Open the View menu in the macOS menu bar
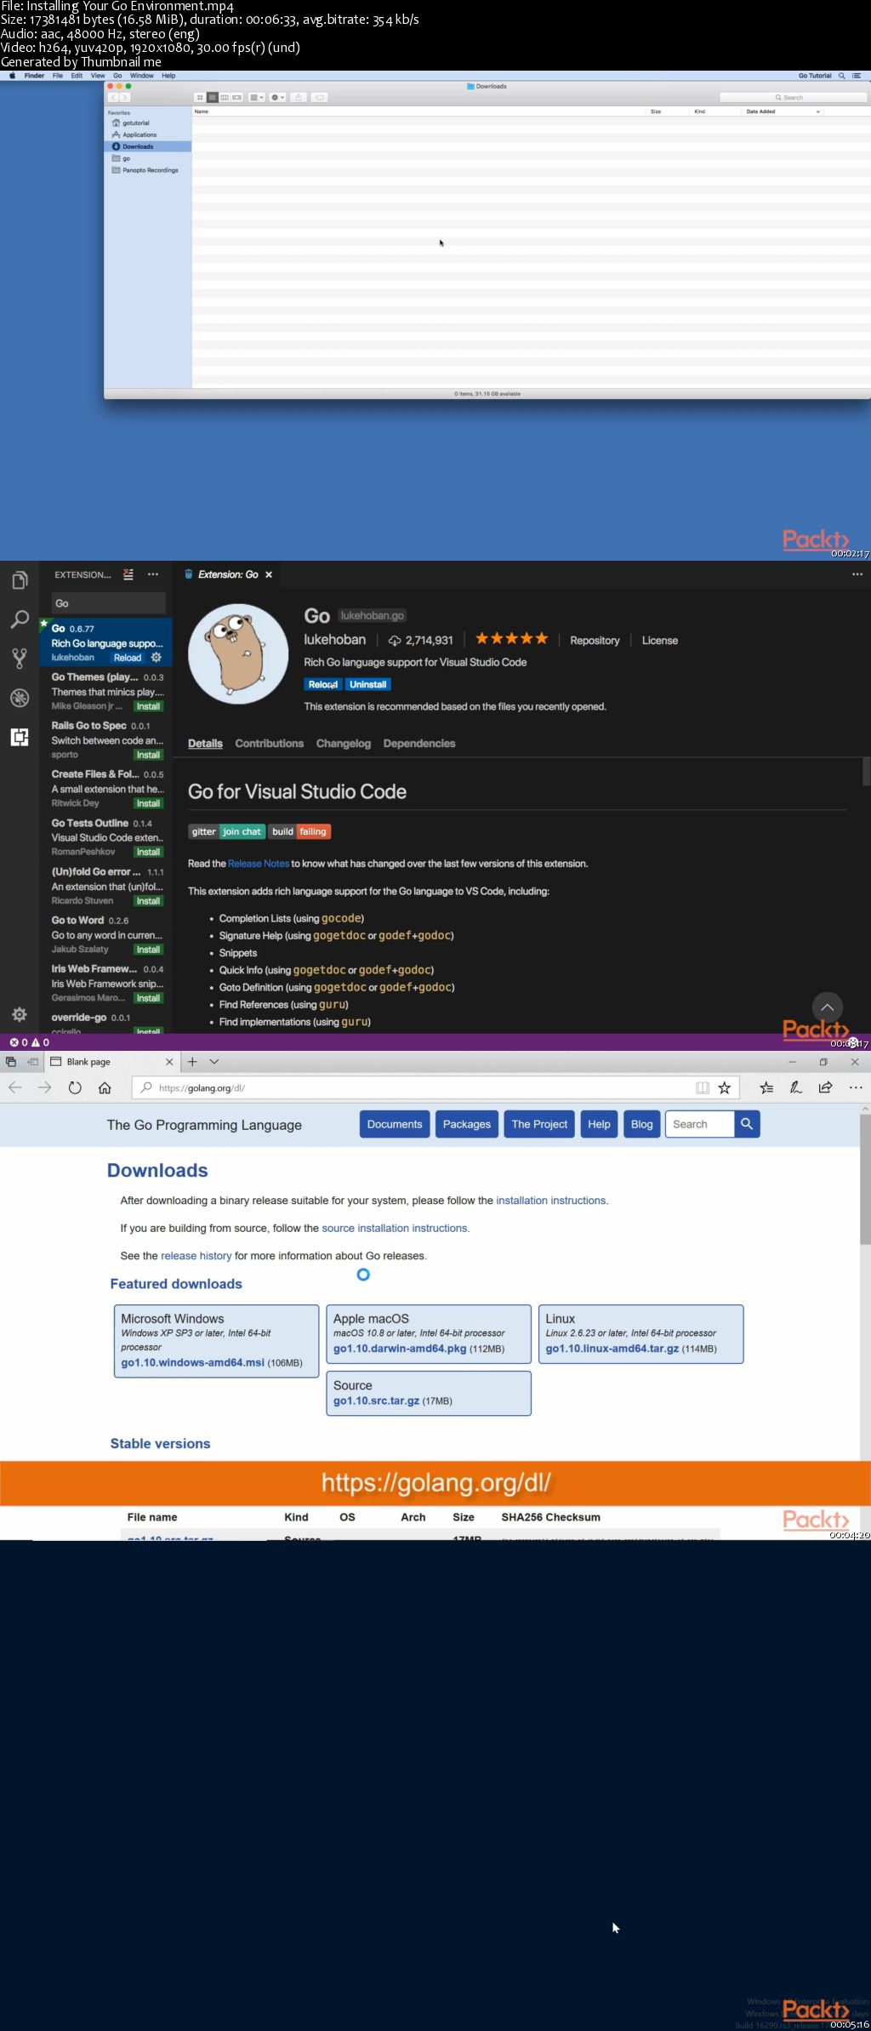Screen dimensions: 871x2031 click(x=98, y=76)
